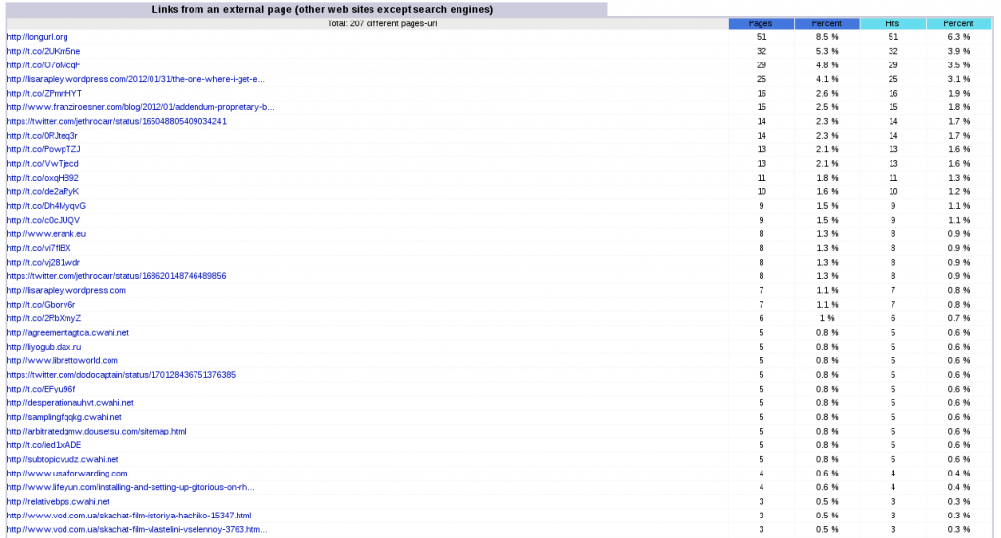The height and width of the screenshot is (538, 1001).
Task: Open the jethrocarr status 168620148746489856 link
Action: point(116,276)
